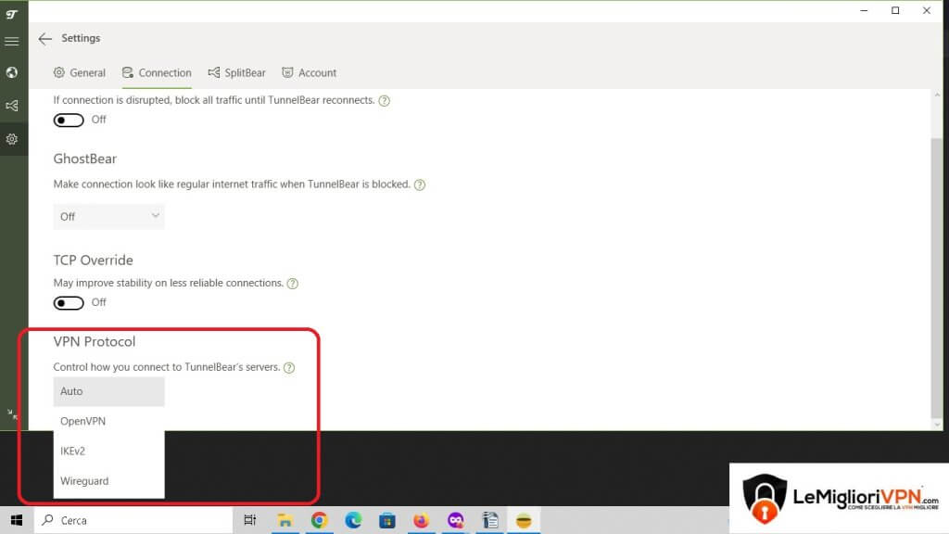Toggle block-all-traffic switch
This screenshot has height=534, width=949.
(69, 120)
